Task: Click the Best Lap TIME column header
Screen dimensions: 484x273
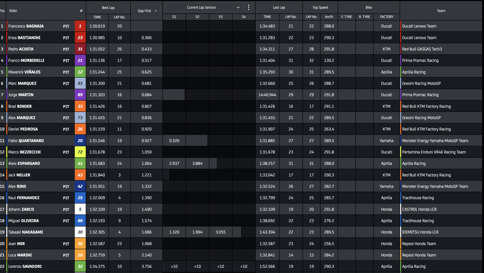Action: point(97,17)
